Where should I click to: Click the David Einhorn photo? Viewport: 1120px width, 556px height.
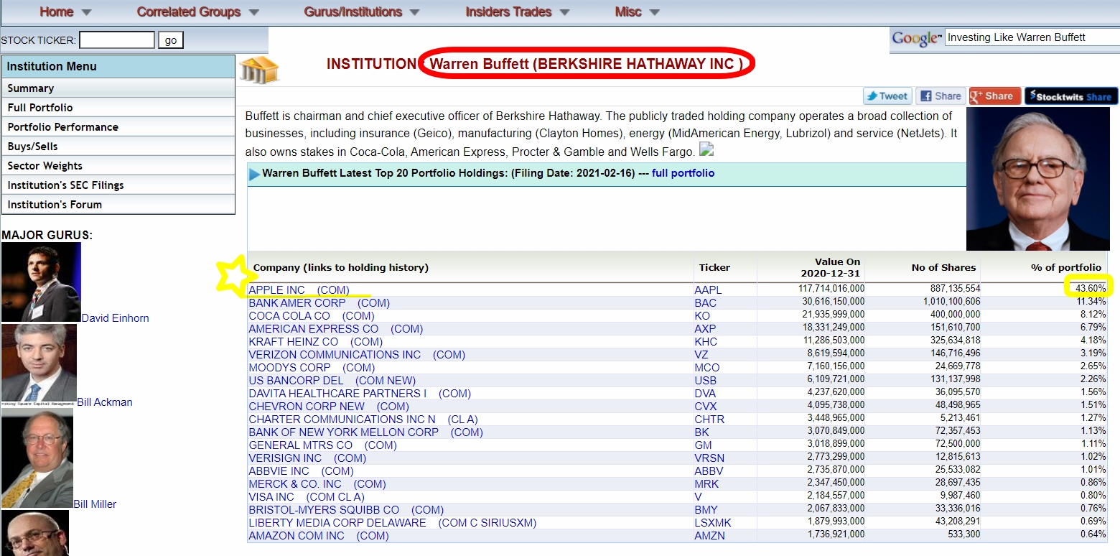(x=41, y=282)
